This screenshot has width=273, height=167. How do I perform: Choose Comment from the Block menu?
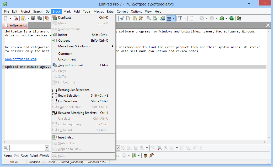[83, 53]
